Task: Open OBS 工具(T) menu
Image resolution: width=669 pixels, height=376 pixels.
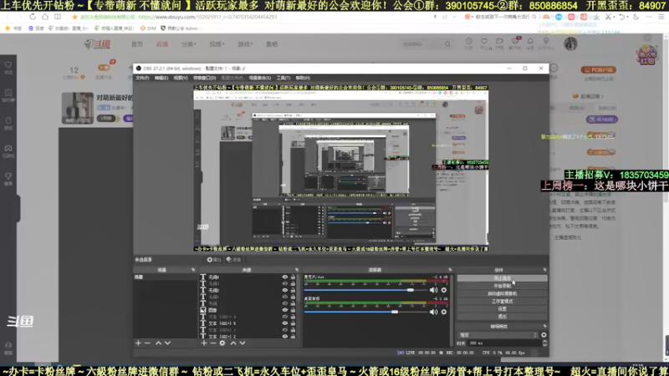Action: pyautogui.click(x=283, y=78)
